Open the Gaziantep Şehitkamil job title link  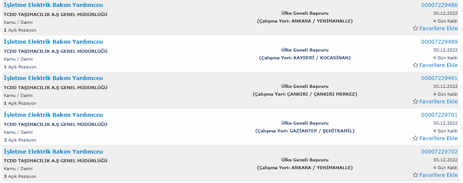click(x=53, y=115)
